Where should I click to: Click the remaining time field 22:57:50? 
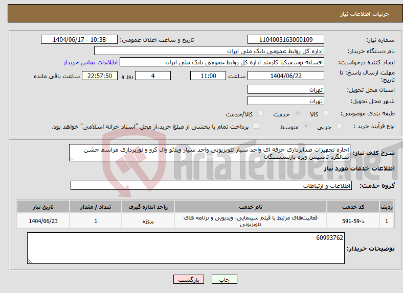(100, 76)
